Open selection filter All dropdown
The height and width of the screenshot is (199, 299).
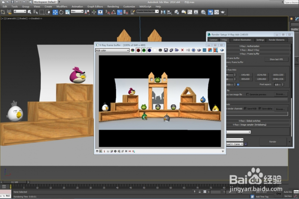click(19, 12)
